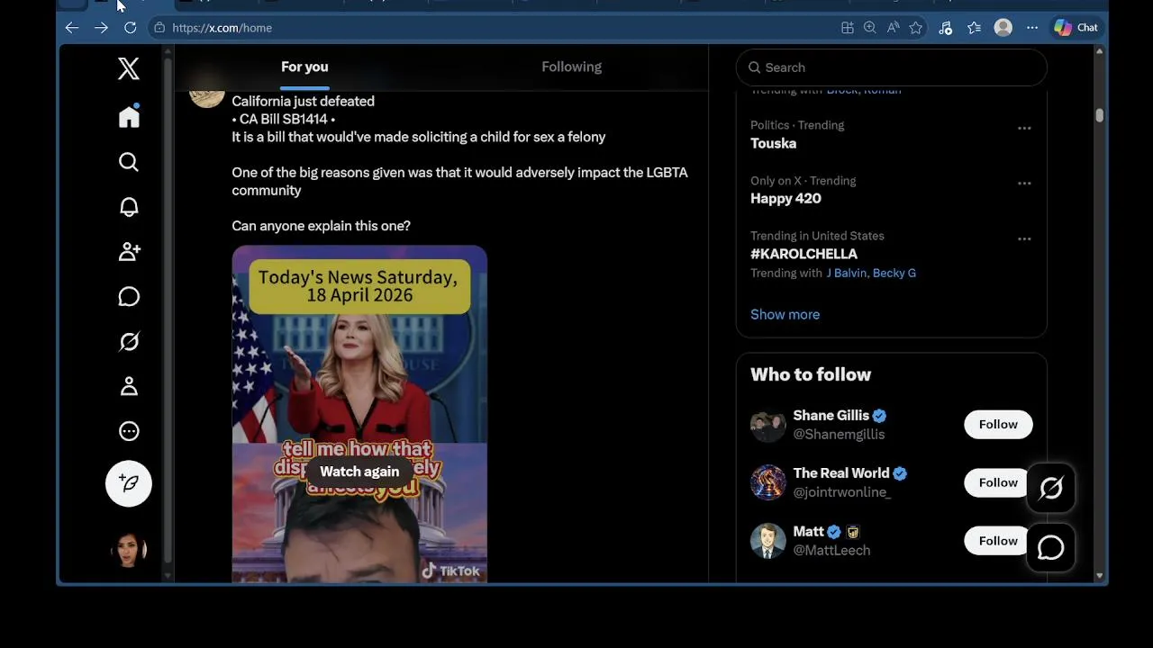Click 'Can anyone explain this one?' text

tap(321, 226)
